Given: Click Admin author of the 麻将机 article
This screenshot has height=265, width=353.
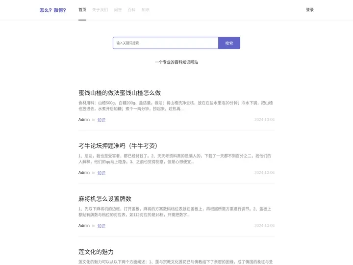Looking at the screenshot, I should pyautogui.click(x=84, y=226).
